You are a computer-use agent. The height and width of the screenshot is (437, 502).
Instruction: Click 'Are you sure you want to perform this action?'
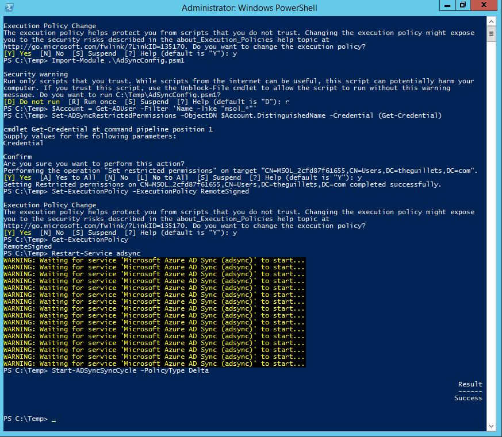click(x=94, y=164)
